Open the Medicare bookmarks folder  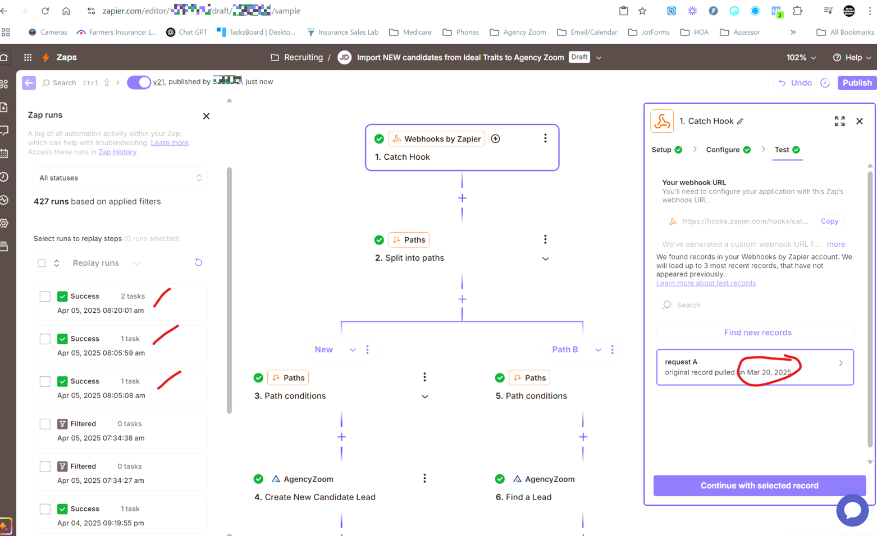(410, 32)
